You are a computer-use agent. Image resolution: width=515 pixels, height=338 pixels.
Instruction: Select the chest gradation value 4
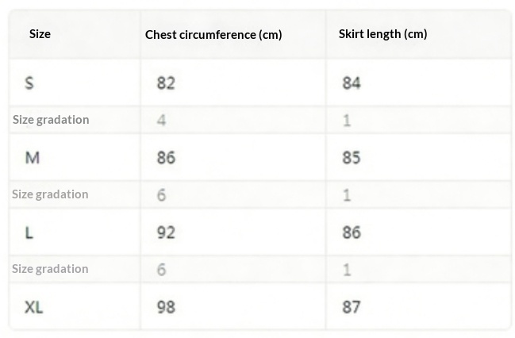click(162, 120)
